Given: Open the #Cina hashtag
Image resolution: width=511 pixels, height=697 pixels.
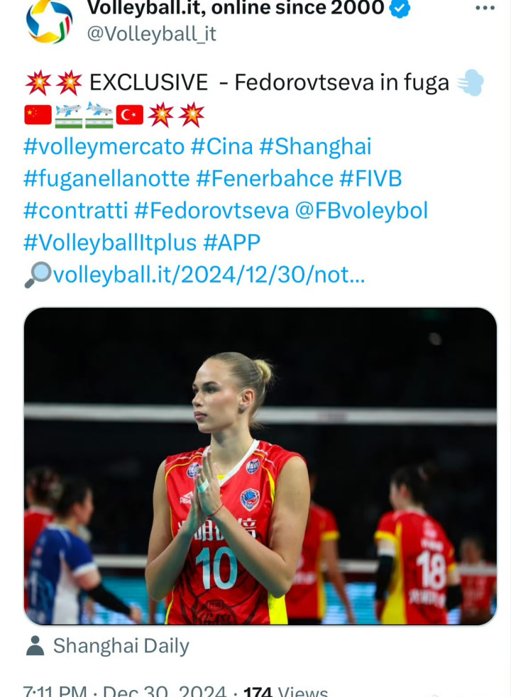Looking at the screenshot, I should 221,146.
